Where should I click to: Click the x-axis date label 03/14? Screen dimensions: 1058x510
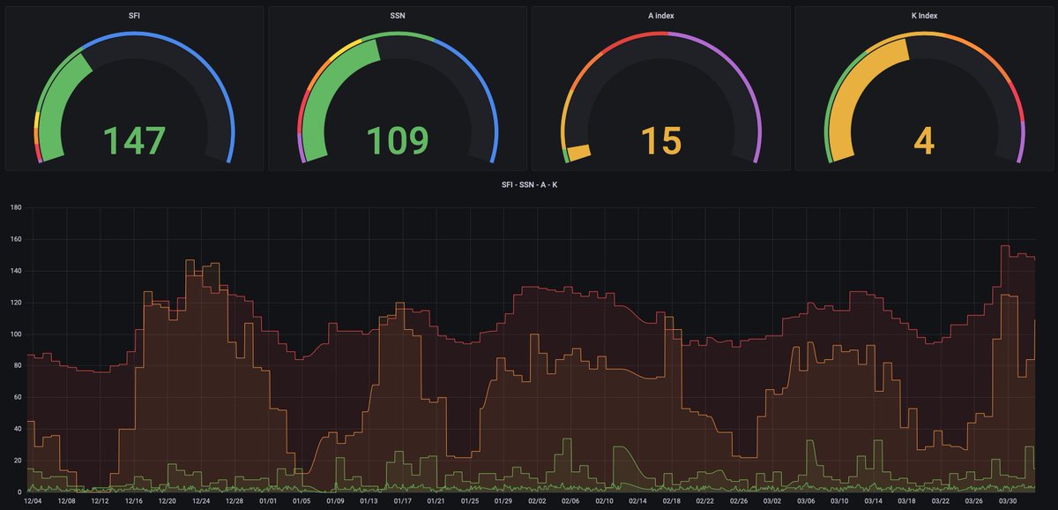[x=872, y=500]
